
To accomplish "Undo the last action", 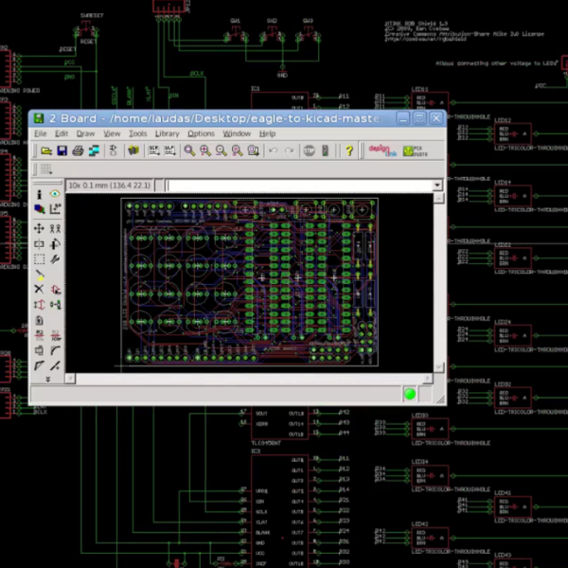I will [x=274, y=151].
